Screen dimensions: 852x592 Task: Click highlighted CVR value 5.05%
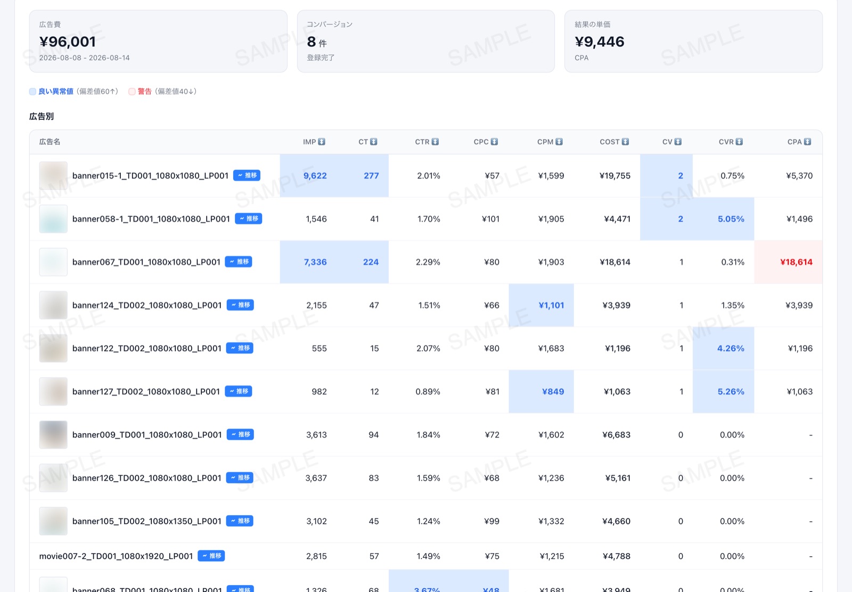(731, 218)
